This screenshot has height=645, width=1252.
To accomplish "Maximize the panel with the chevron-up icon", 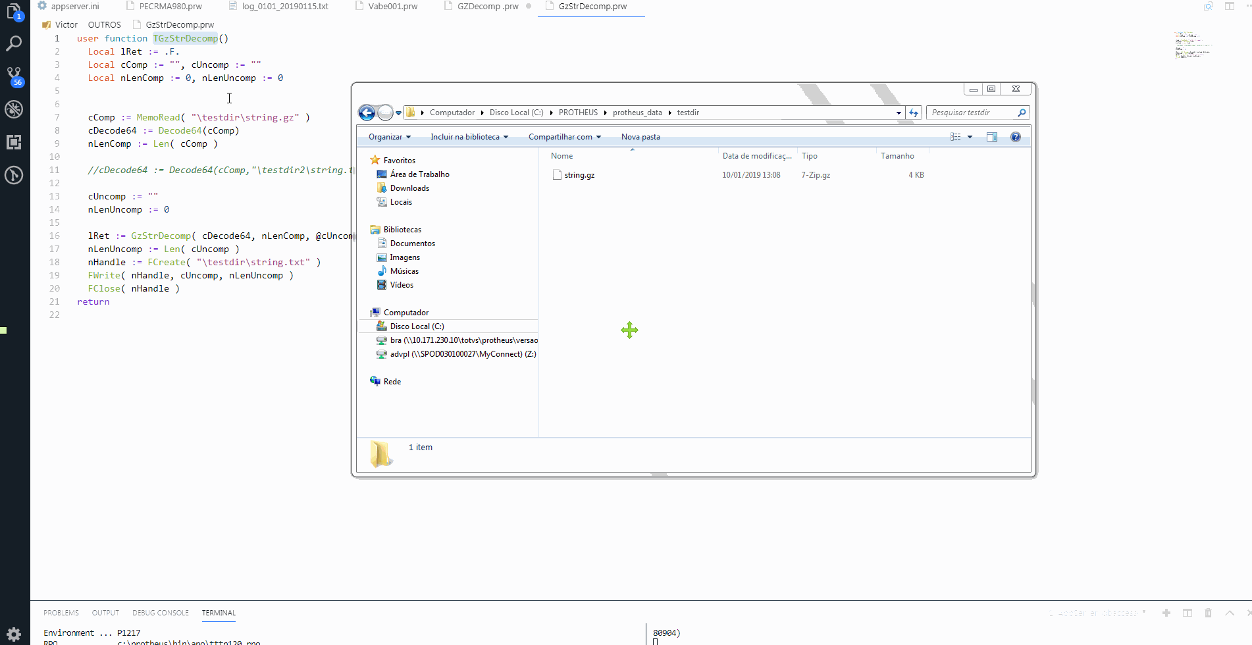I will click(x=1230, y=613).
